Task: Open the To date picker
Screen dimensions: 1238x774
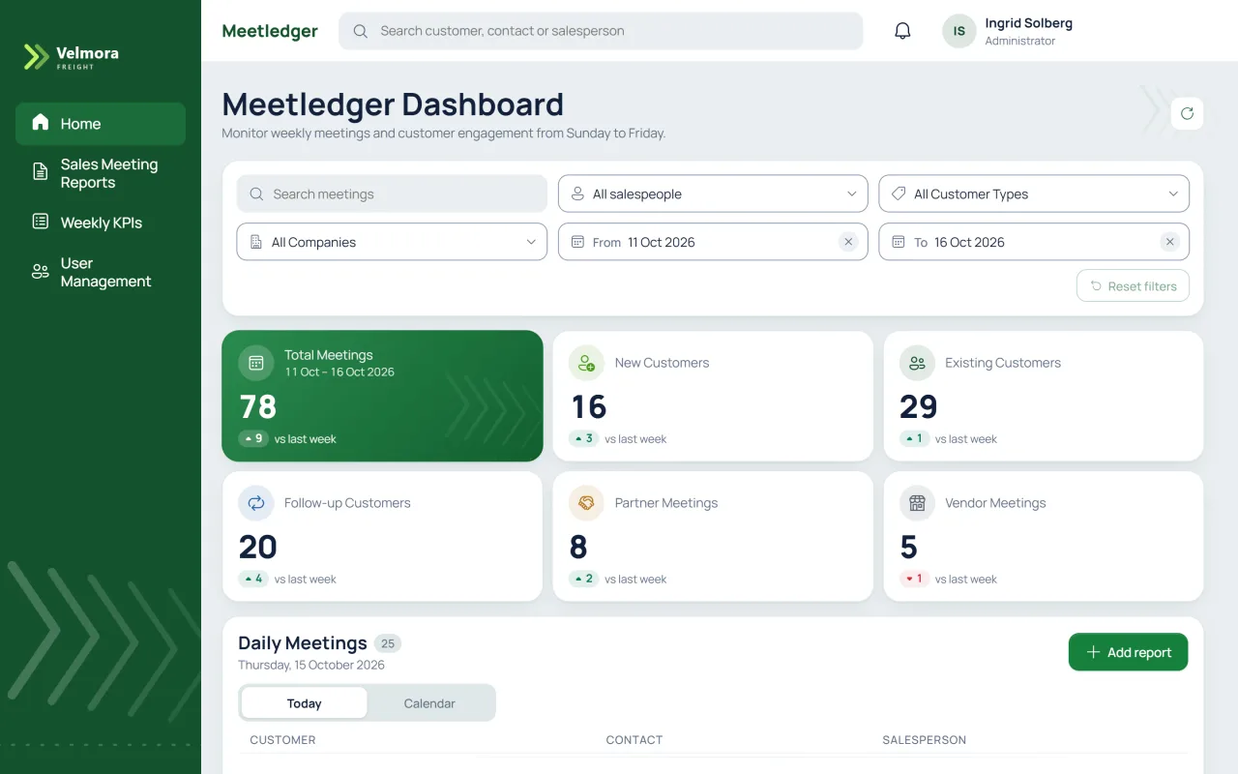Action: tap(1034, 242)
